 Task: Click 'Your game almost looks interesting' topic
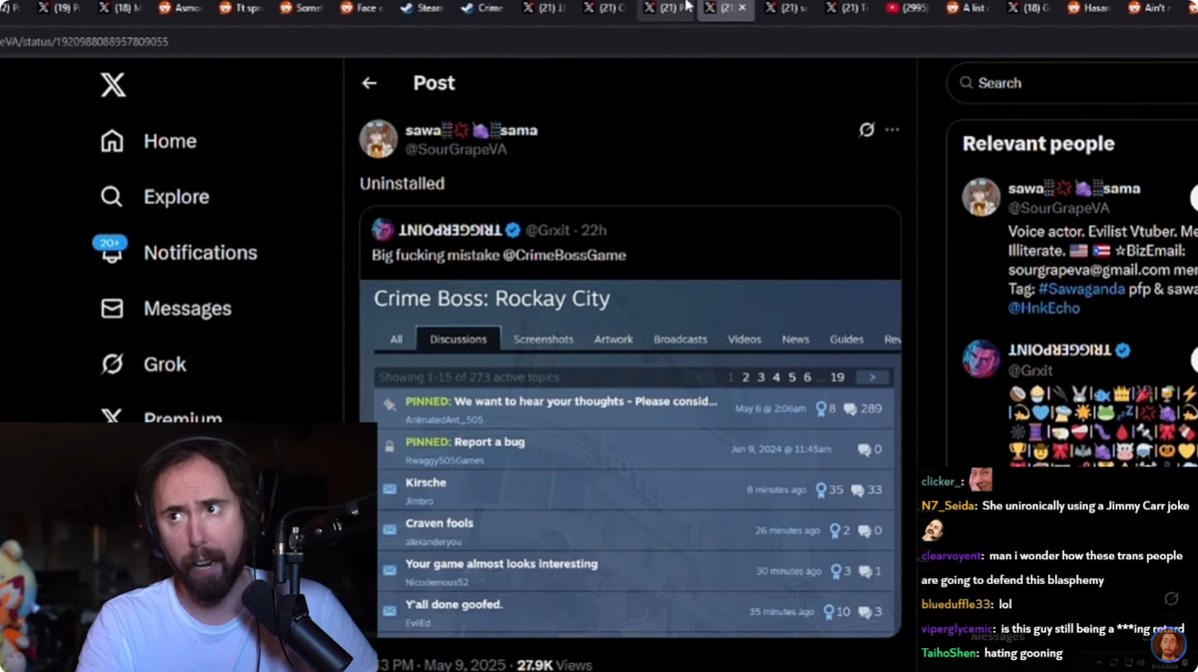pyautogui.click(x=501, y=564)
